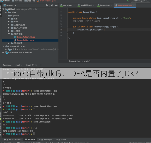The height and width of the screenshot is (143, 151).
Task: Close the Local (2) terminal tab
Action: pyautogui.click(x=36, y=65)
